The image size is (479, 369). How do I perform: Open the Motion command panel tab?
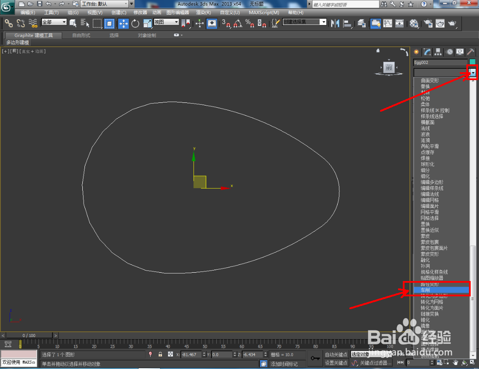449,52
